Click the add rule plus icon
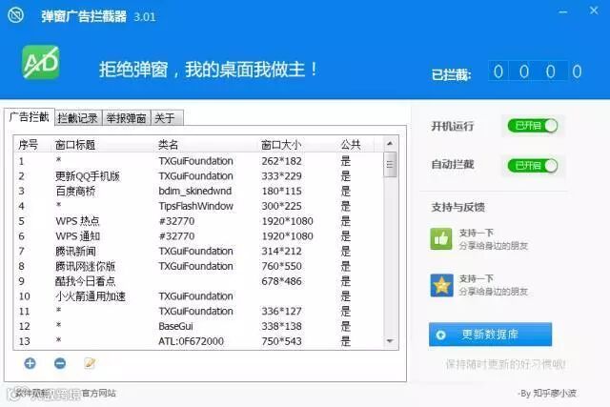Screen dimensions: 610x407 click(30, 363)
